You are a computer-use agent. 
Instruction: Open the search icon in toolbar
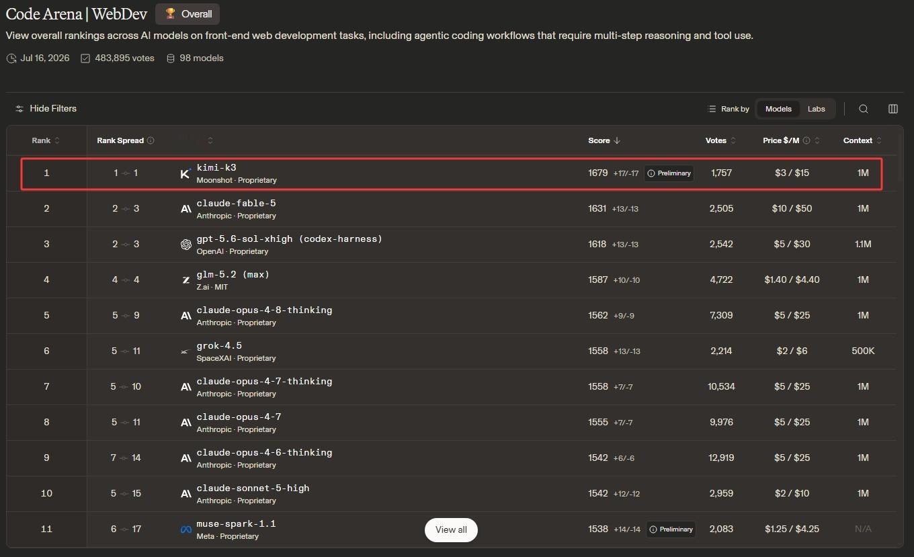(x=864, y=109)
